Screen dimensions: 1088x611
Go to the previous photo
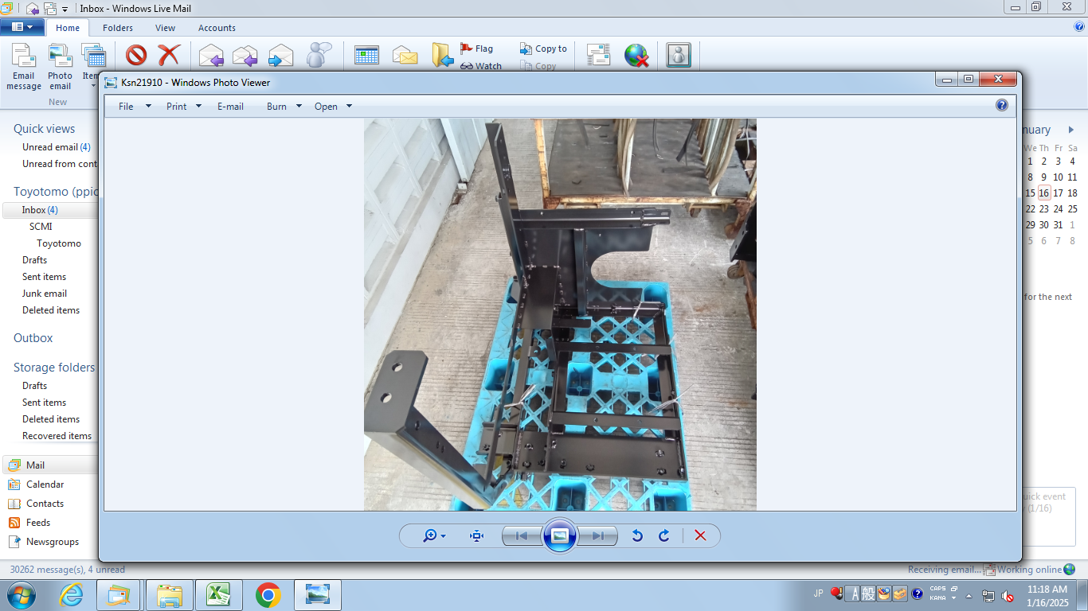coord(522,535)
